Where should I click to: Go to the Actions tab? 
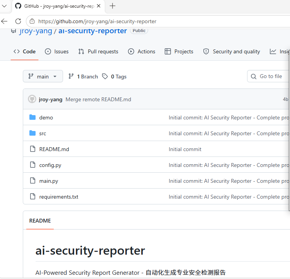pos(142,51)
